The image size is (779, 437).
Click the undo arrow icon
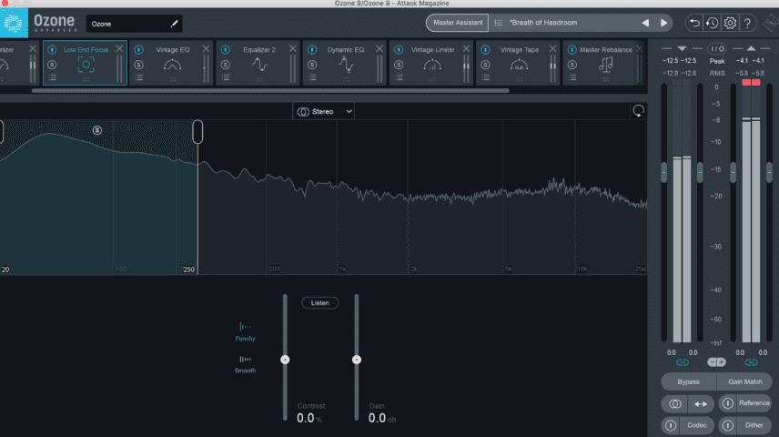point(694,23)
